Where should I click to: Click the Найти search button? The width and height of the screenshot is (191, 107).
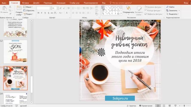pyautogui.click(x=170, y=7)
